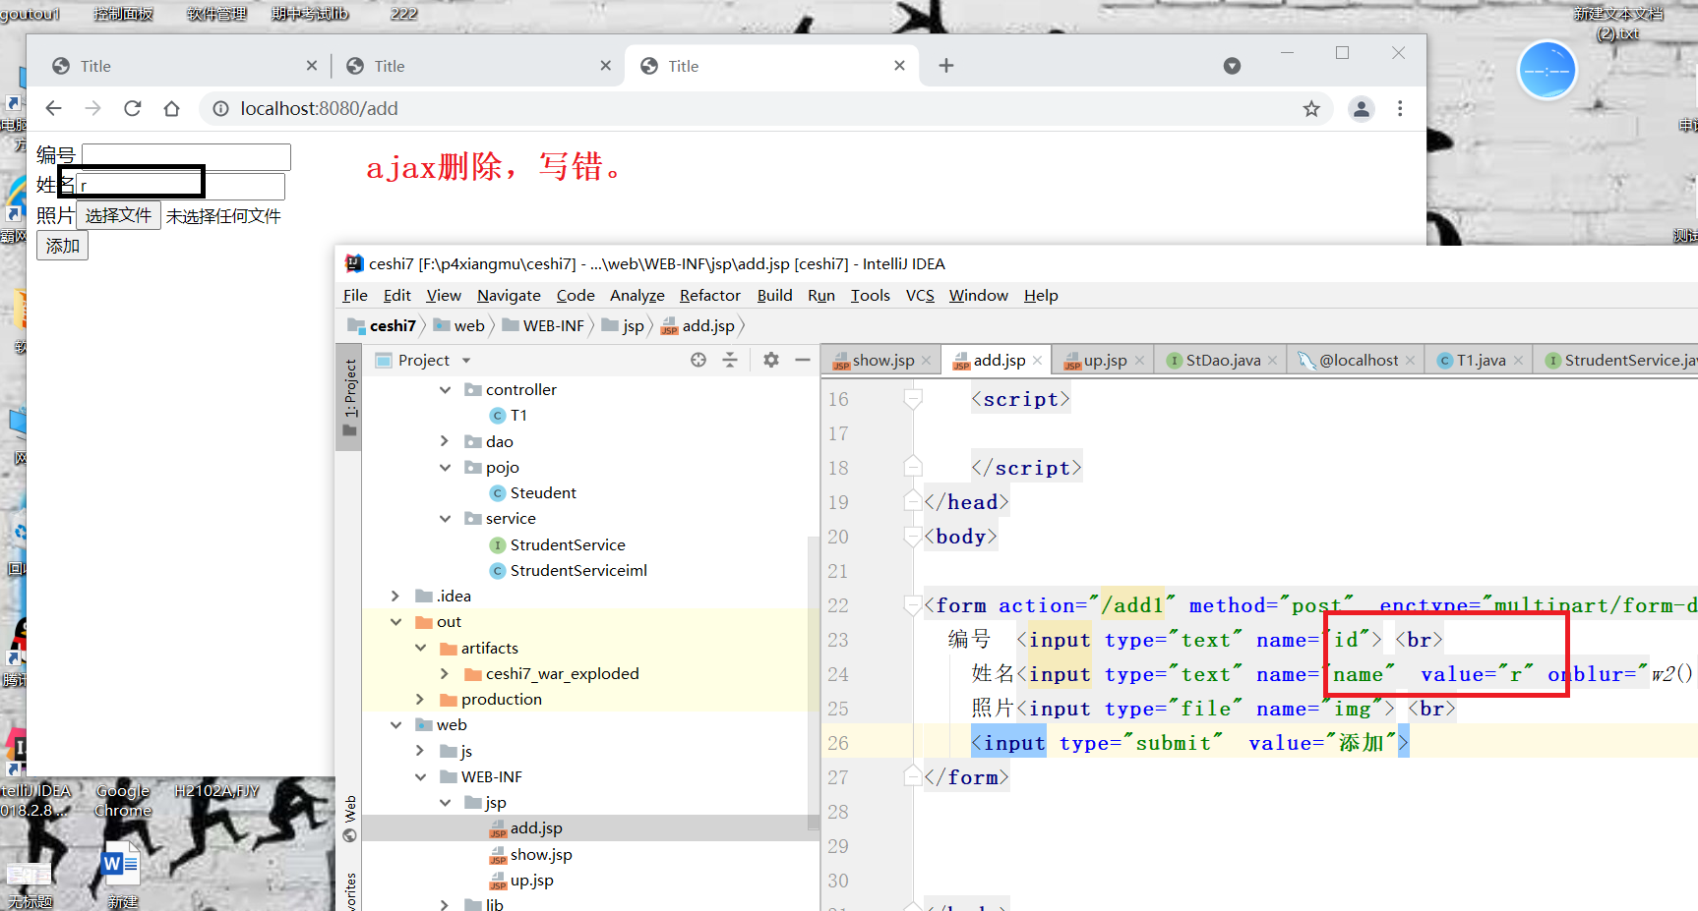Expand the ceshi7_war_exploded folder

[x=445, y=674]
